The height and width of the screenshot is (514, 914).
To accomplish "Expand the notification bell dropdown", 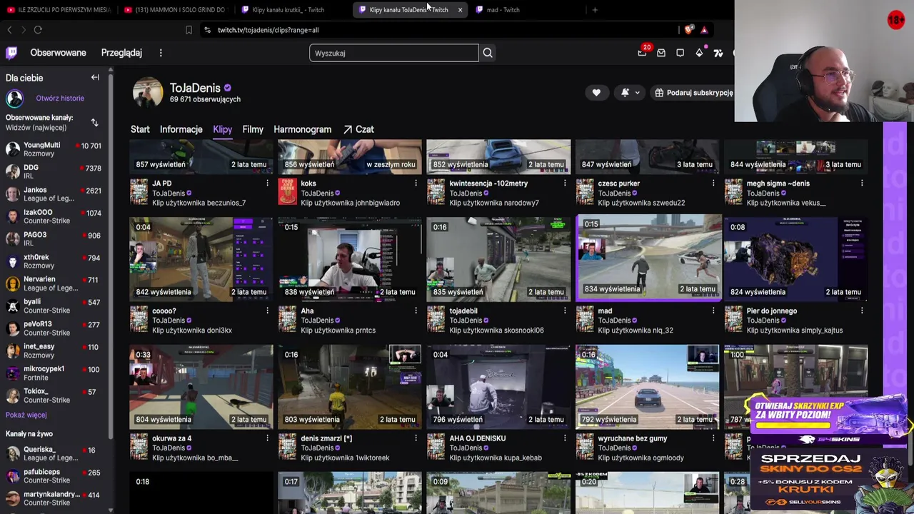I will point(630,93).
